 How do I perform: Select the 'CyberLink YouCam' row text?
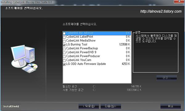pyautogui.click(x=79, y=60)
